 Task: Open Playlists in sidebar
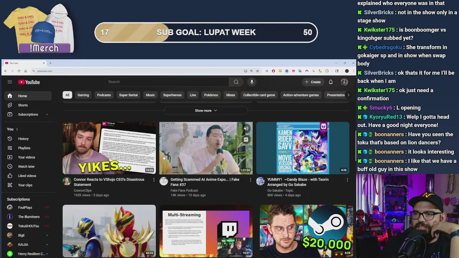[28, 148]
